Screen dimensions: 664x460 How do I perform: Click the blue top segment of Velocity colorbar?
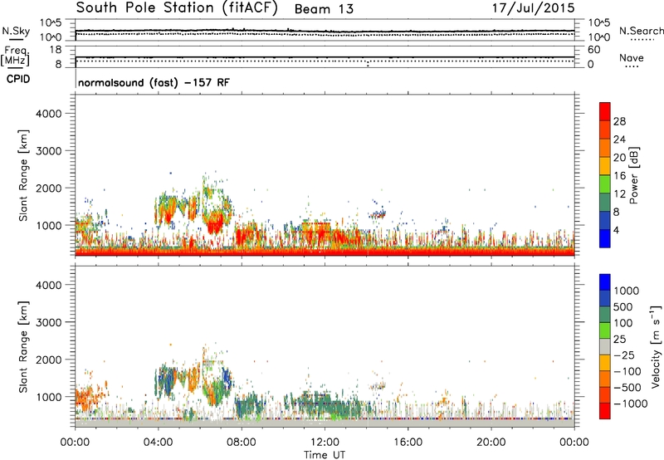[x=605, y=282]
